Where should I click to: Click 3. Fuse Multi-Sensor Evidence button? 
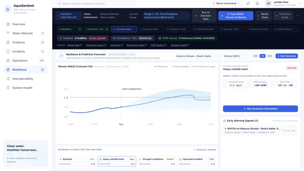tap(236, 16)
